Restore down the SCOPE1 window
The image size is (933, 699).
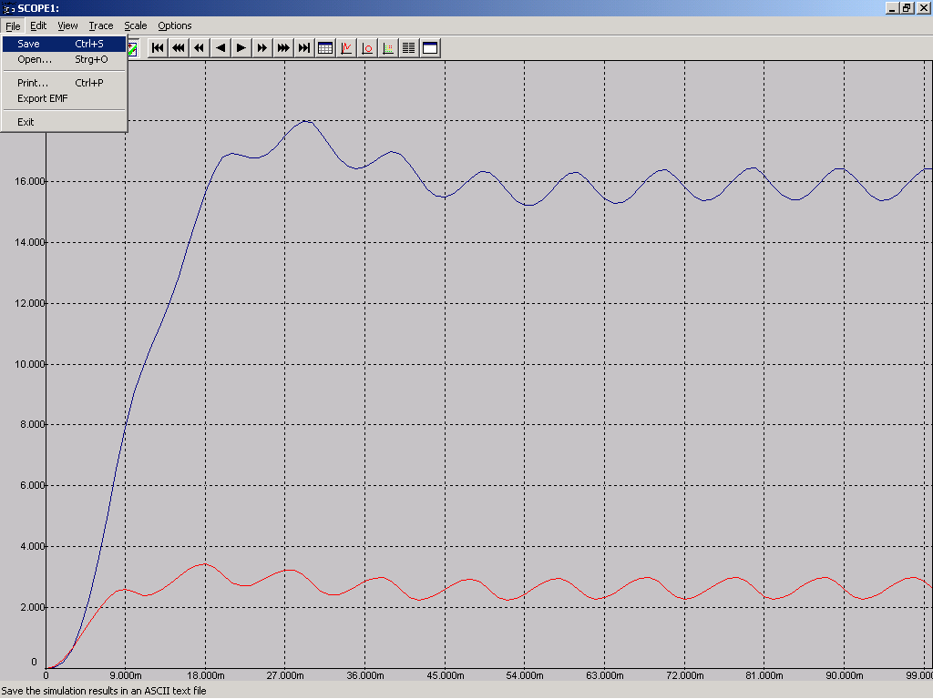tap(907, 7)
